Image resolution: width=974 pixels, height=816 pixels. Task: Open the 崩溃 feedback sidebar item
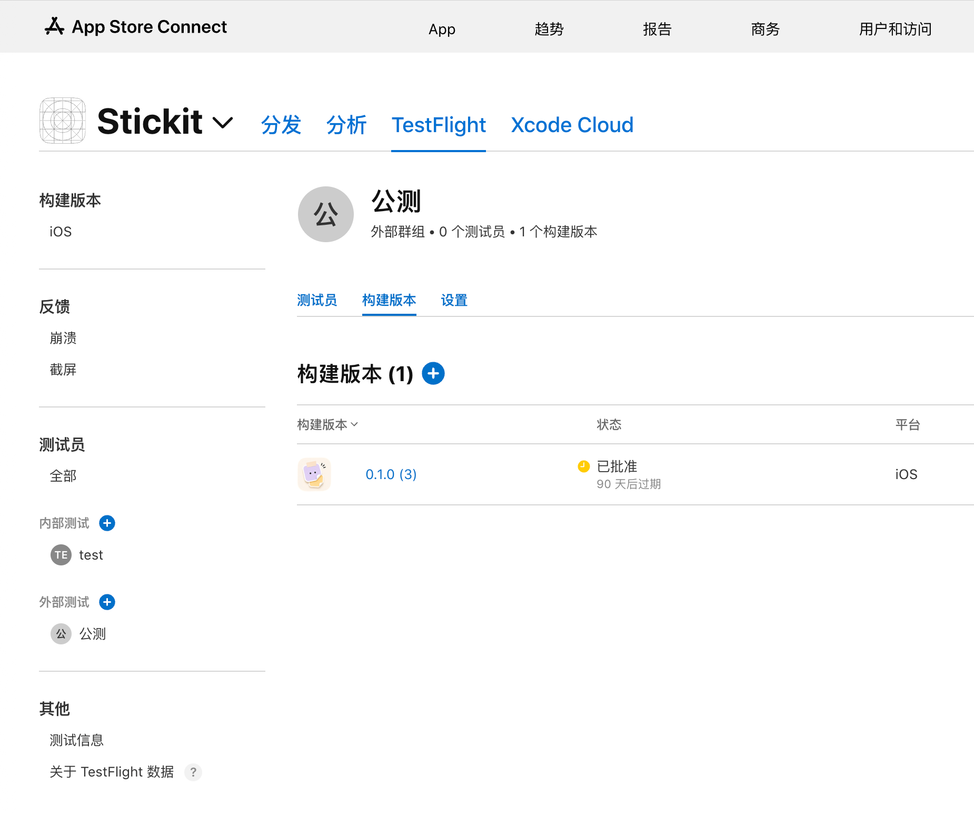tap(63, 338)
